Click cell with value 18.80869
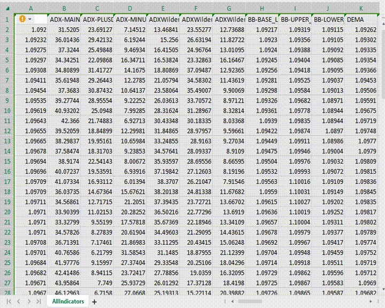385x308 pixels. [x=163, y=70]
